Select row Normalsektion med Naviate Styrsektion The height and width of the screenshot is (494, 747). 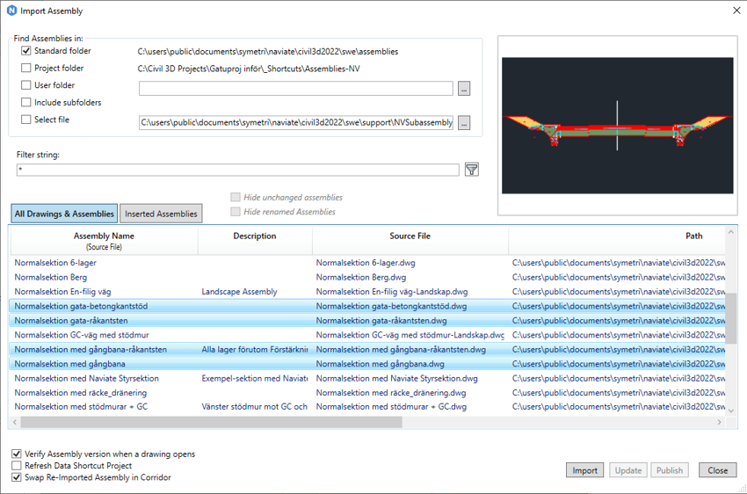click(367, 378)
